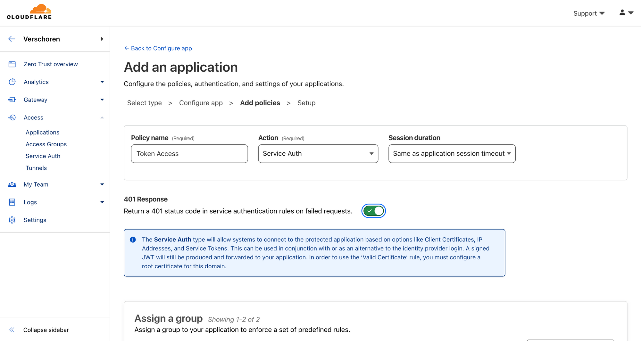Collapse the Access section in sidebar
This screenshot has height=341, width=641.
coord(102,118)
